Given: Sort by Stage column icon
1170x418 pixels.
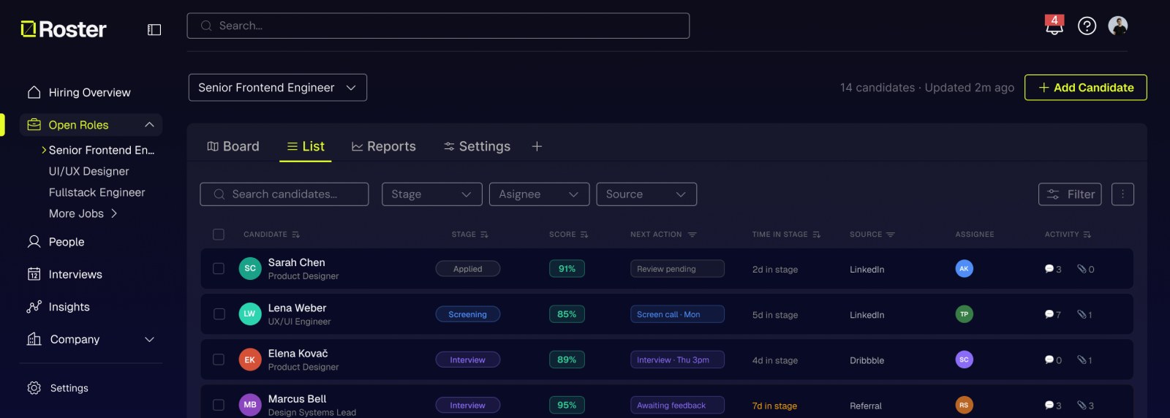Looking at the screenshot, I should pos(484,235).
